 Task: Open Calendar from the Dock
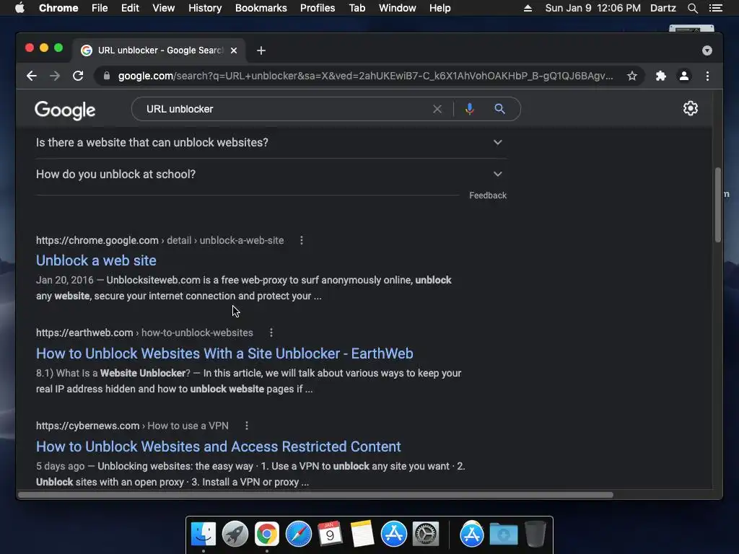[x=330, y=535]
